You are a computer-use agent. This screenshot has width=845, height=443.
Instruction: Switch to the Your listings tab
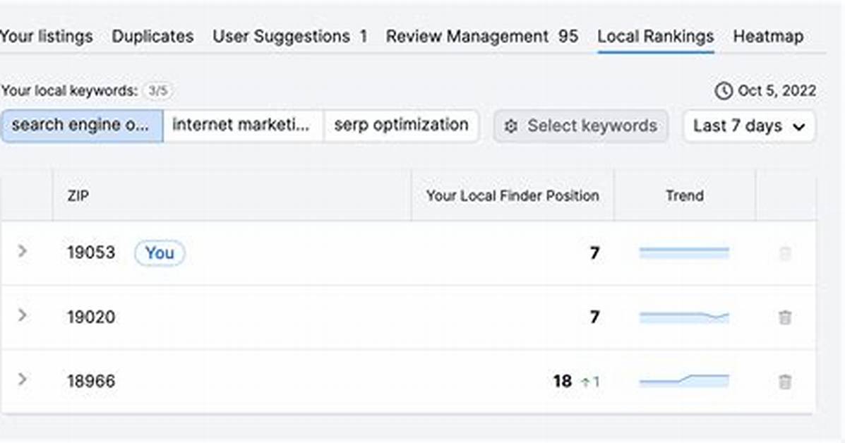coord(47,36)
